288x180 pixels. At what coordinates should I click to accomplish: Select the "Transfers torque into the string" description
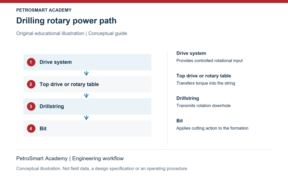pos(206,83)
